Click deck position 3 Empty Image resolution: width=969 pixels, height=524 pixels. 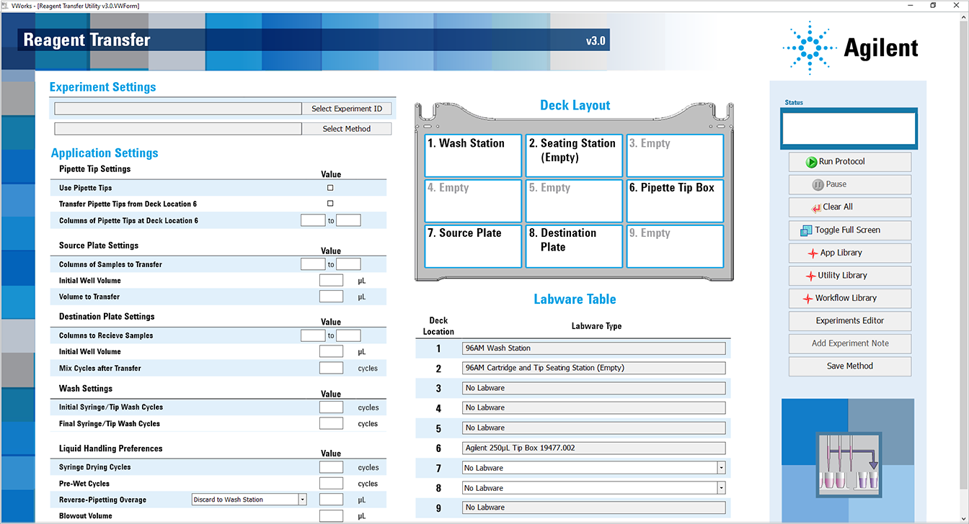tap(675, 155)
